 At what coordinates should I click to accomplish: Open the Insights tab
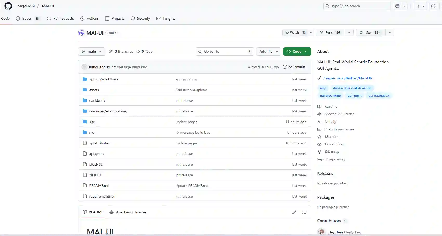[x=166, y=18]
